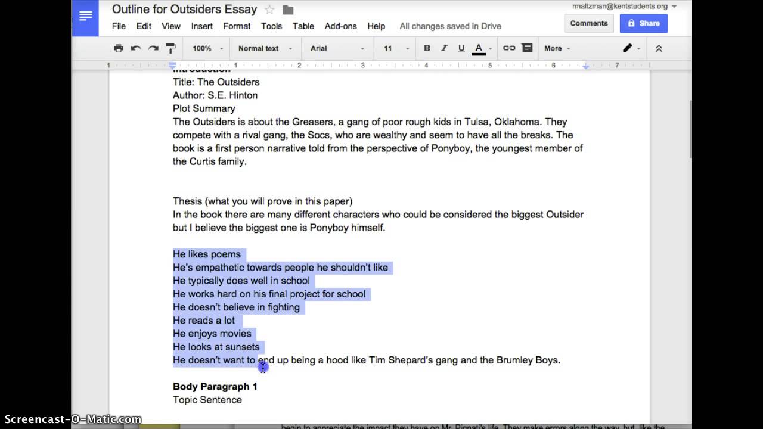
Task: Activate the paint format tool
Action: (170, 48)
